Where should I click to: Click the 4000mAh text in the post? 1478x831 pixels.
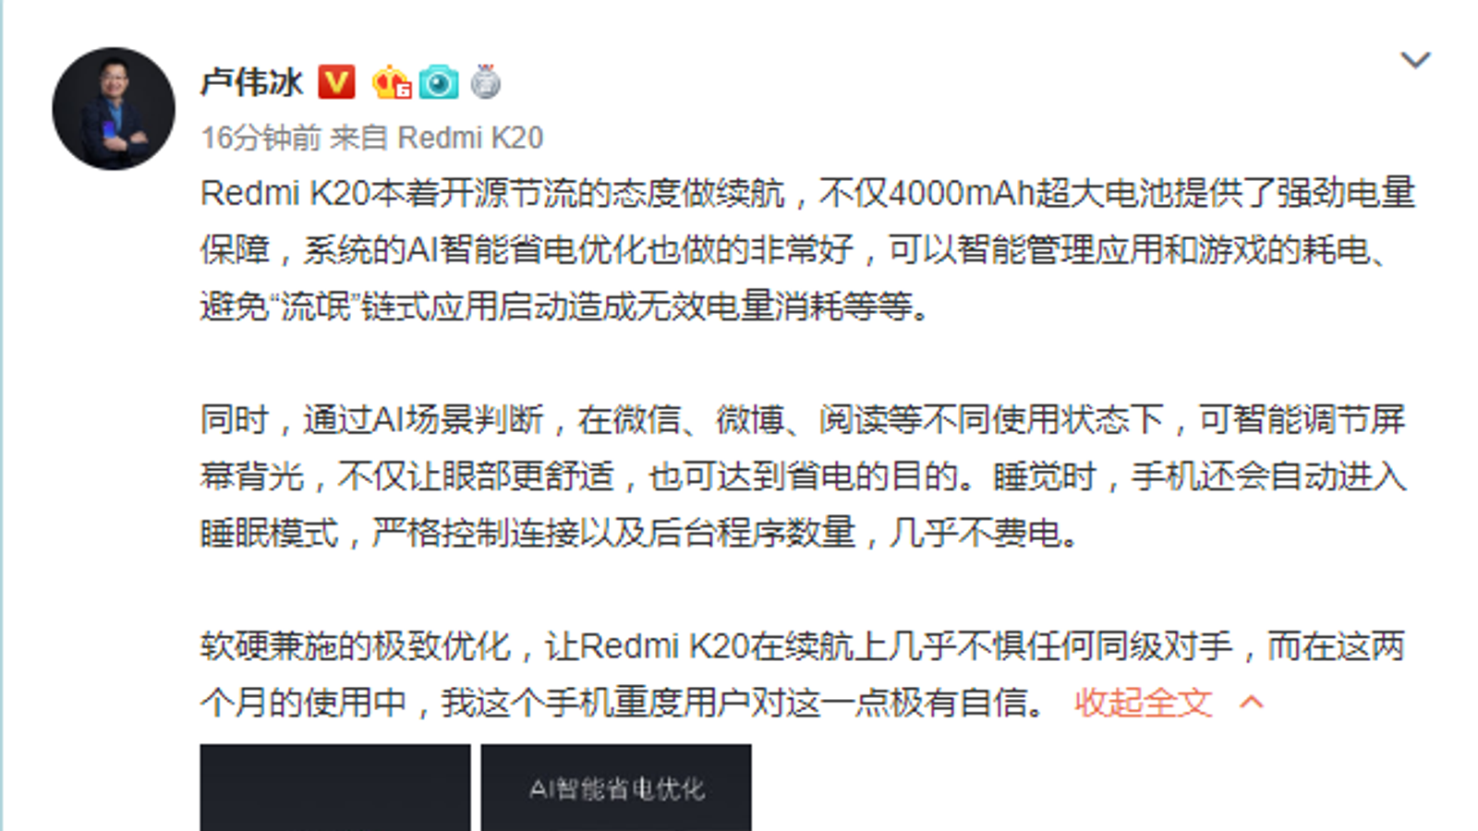(x=961, y=193)
